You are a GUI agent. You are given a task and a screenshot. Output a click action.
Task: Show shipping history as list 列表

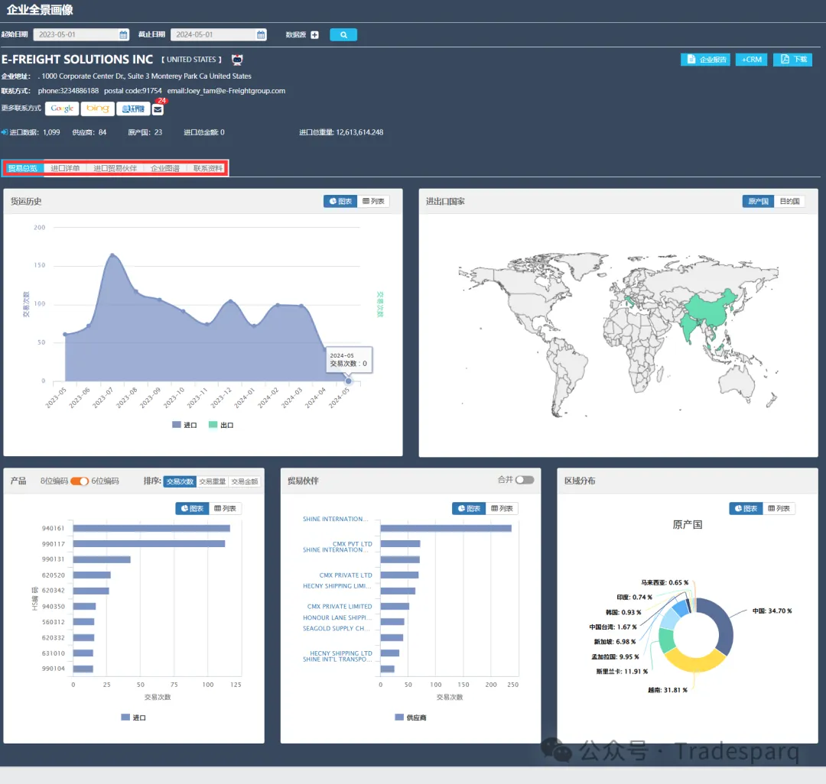pos(373,201)
